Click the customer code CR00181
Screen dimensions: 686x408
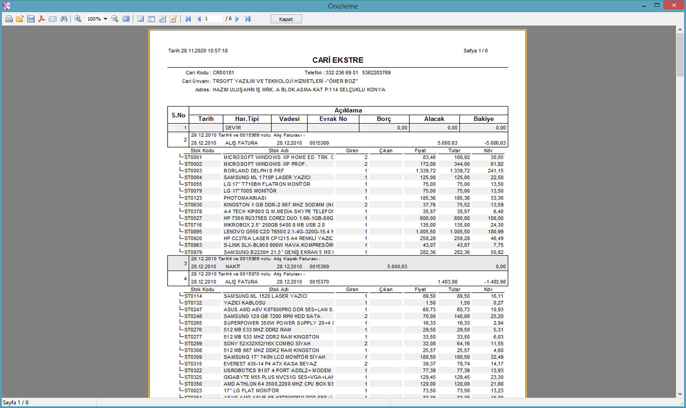[223, 72]
